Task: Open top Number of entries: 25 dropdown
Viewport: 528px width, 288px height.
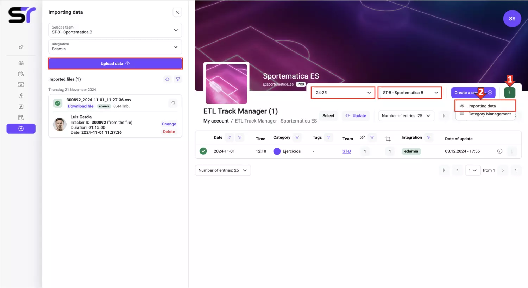Action: [406, 116]
